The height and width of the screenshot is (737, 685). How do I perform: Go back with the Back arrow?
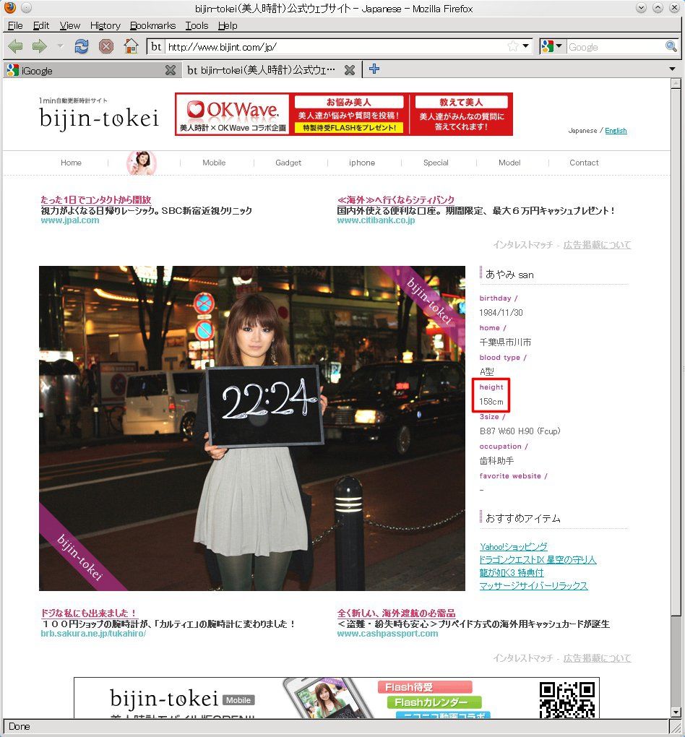(x=15, y=46)
